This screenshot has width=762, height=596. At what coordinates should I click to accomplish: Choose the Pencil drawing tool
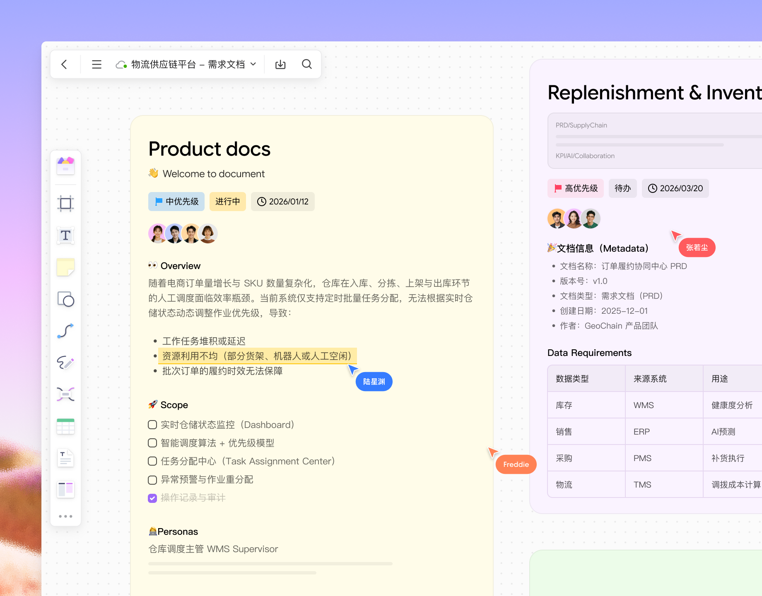tap(65, 363)
